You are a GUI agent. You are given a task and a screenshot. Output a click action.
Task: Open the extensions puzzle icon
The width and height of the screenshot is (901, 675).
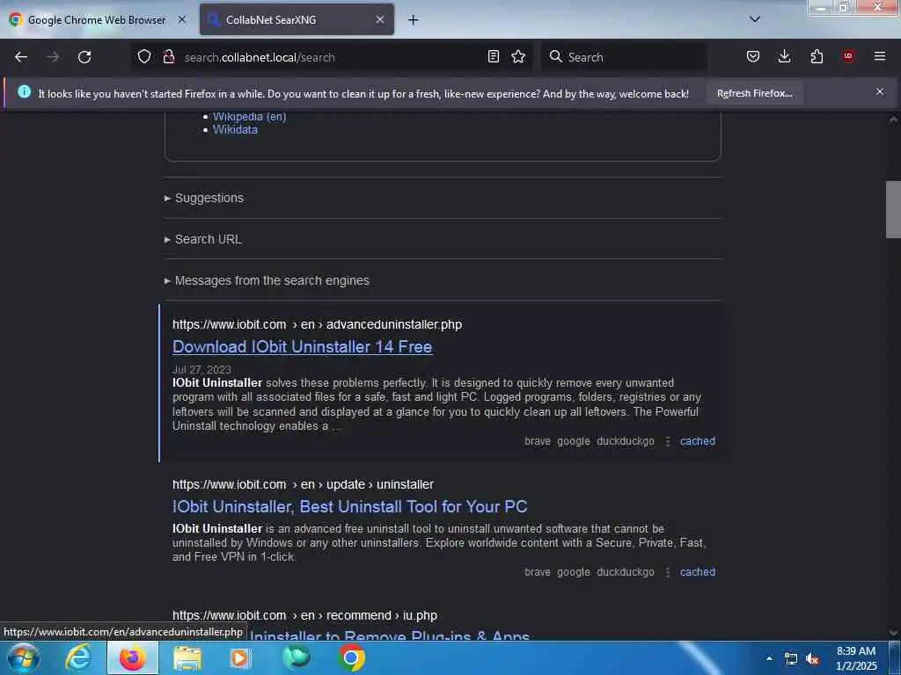(x=817, y=56)
